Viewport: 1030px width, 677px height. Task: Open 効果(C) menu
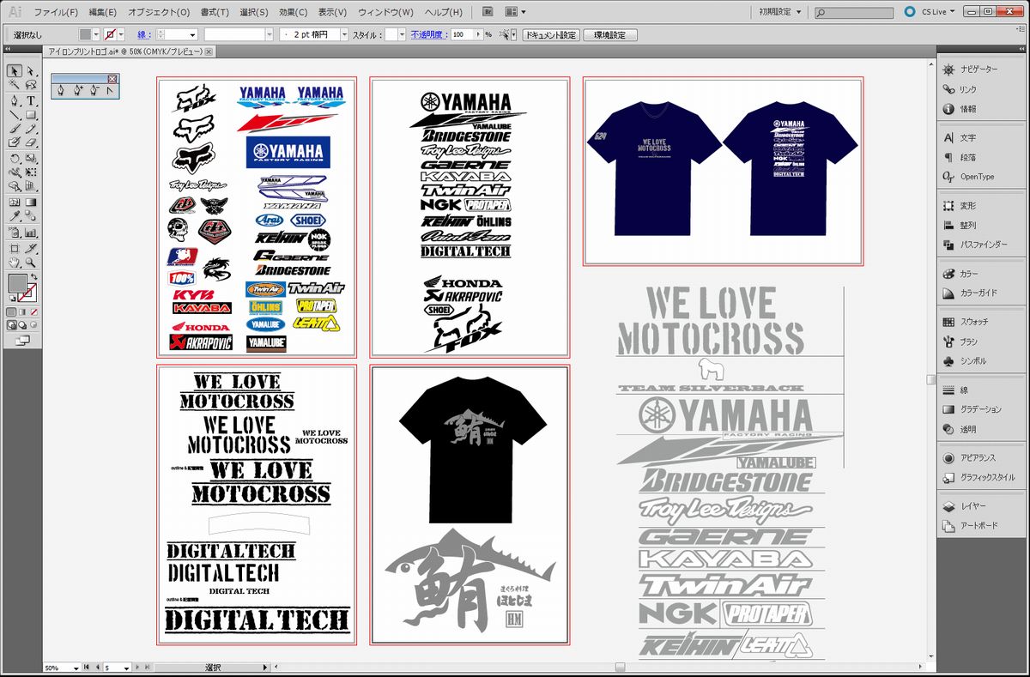(x=293, y=12)
